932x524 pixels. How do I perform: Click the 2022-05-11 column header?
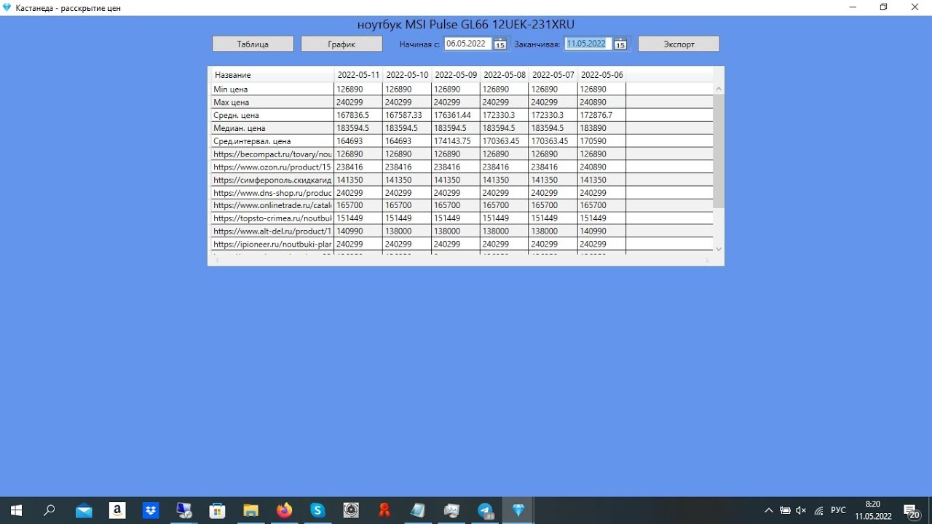point(358,75)
